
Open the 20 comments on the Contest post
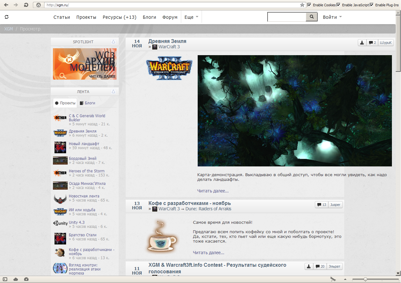320,266
